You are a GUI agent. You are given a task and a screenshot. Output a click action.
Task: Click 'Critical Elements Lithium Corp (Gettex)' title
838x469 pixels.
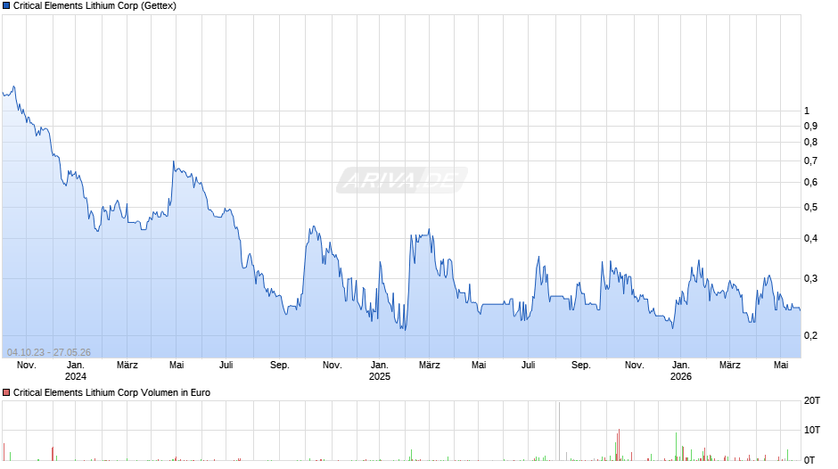tap(94, 6)
